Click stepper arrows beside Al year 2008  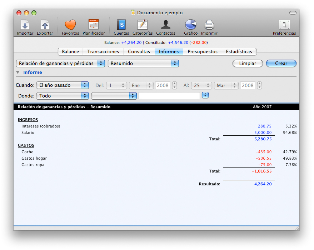(260, 85)
